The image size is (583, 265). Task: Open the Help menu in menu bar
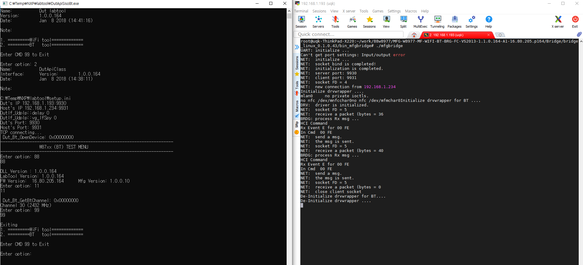425,11
